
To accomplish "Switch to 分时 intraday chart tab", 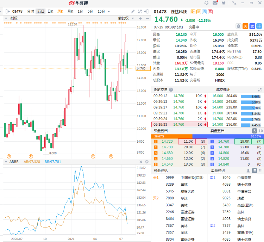I will (31, 12).
